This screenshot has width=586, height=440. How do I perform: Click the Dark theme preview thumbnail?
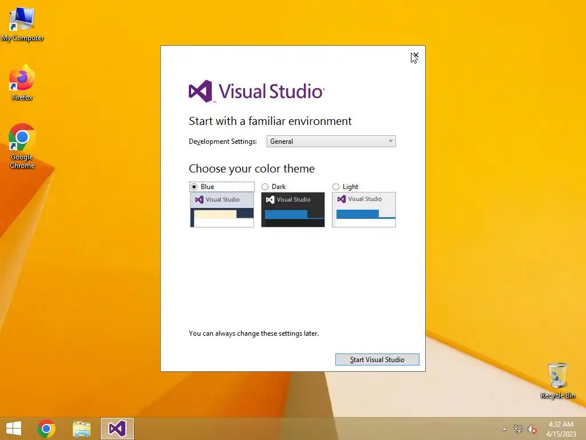(293, 210)
